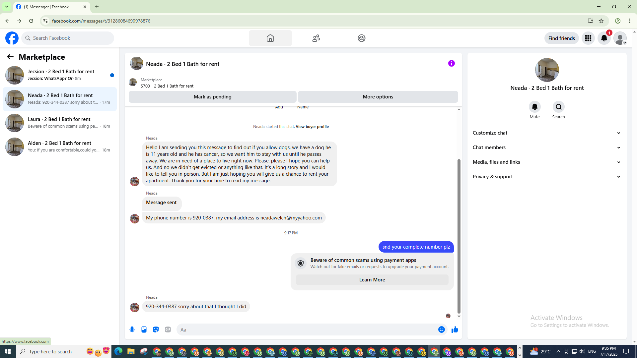Viewport: 637px width, 358px height.
Task: Open ENG language indicator in tray
Action: point(592,351)
